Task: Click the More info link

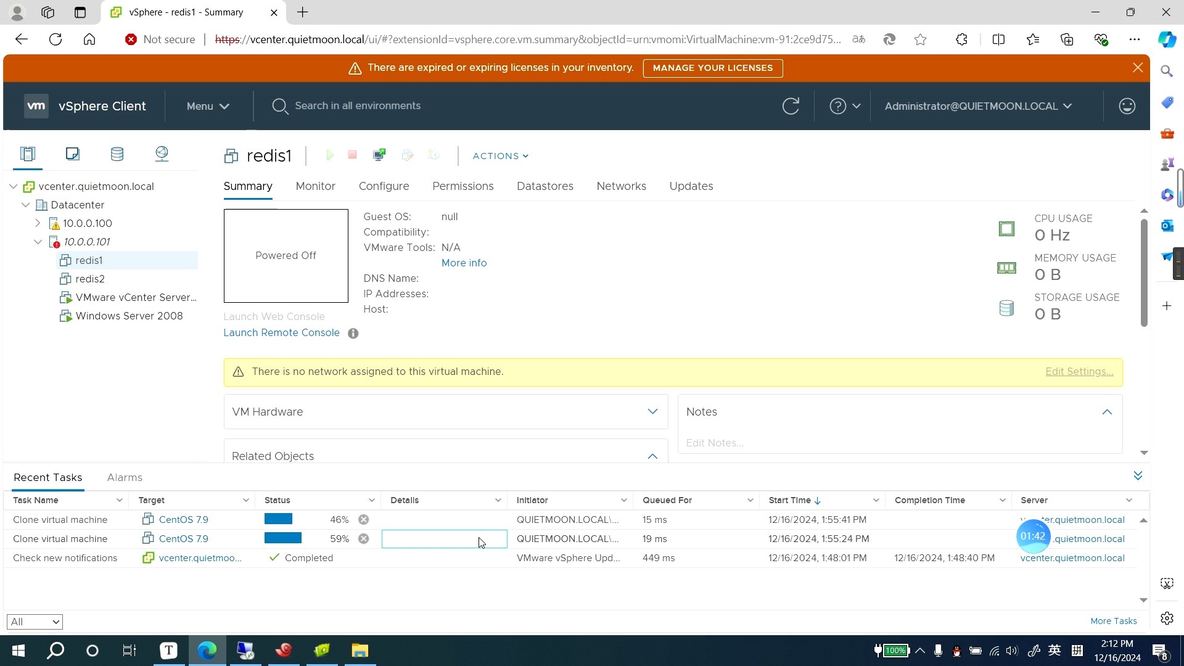Action: coord(464,263)
